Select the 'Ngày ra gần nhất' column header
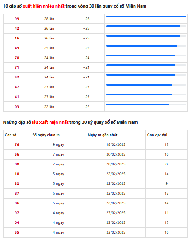This screenshot has height=242, width=191. click(103, 135)
